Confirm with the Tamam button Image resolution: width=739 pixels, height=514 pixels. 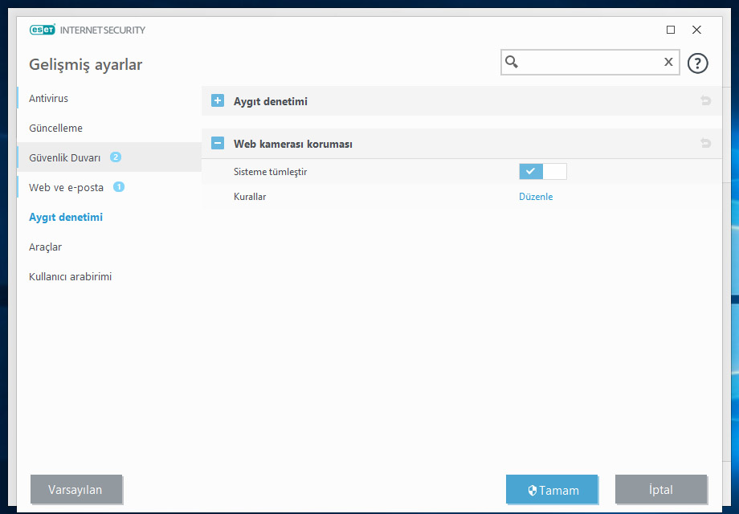[x=552, y=489]
